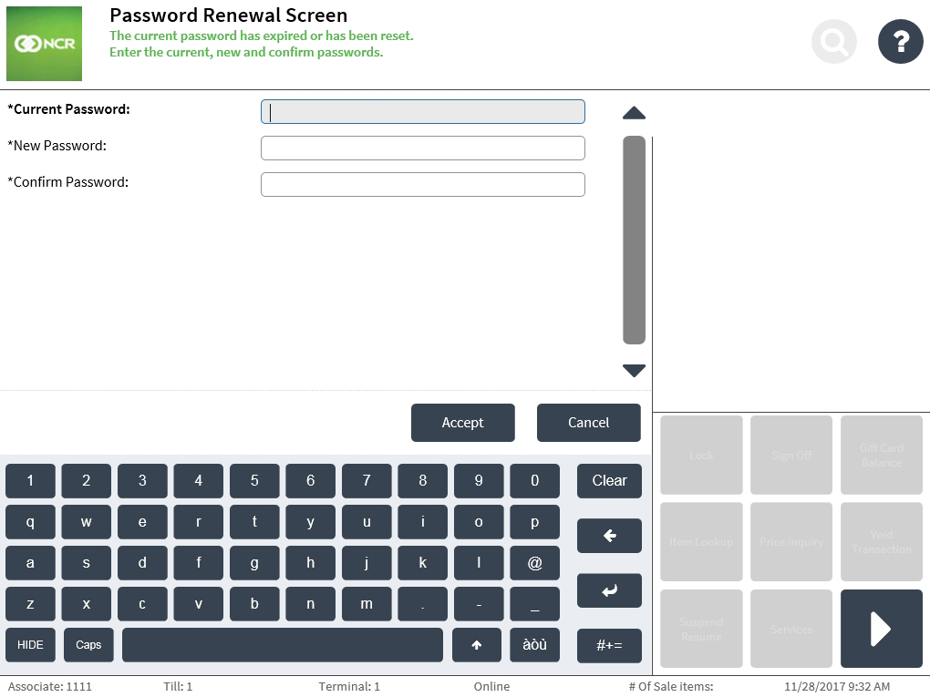Viewport: 930px width, 697px height.
Task: Switch to the #+= symbols keyboard
Action: tap(609, 645)
